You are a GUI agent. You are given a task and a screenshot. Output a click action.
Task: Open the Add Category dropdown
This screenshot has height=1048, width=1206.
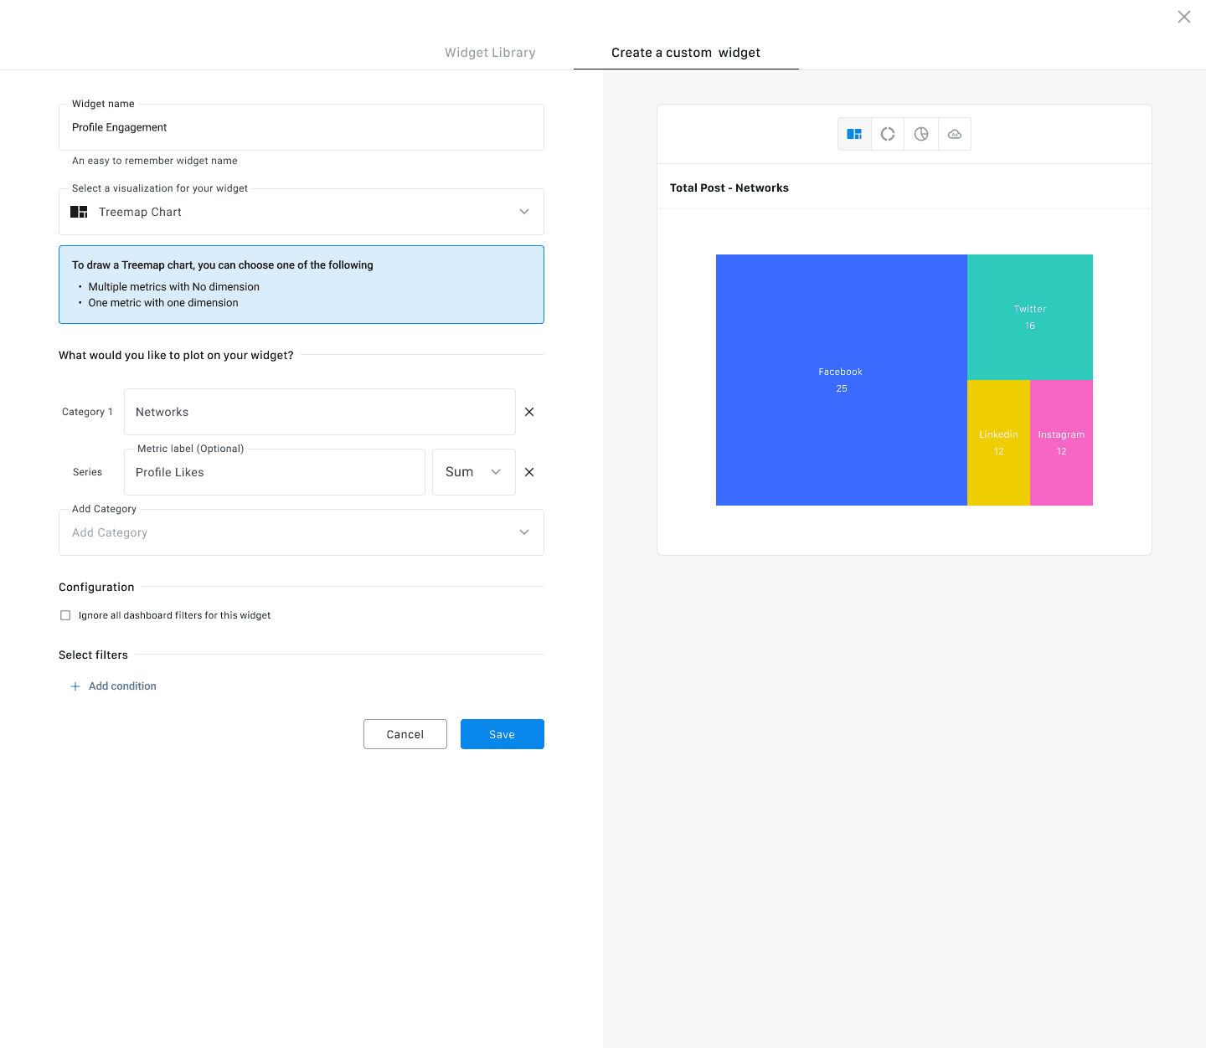click(x=301, y=532)
